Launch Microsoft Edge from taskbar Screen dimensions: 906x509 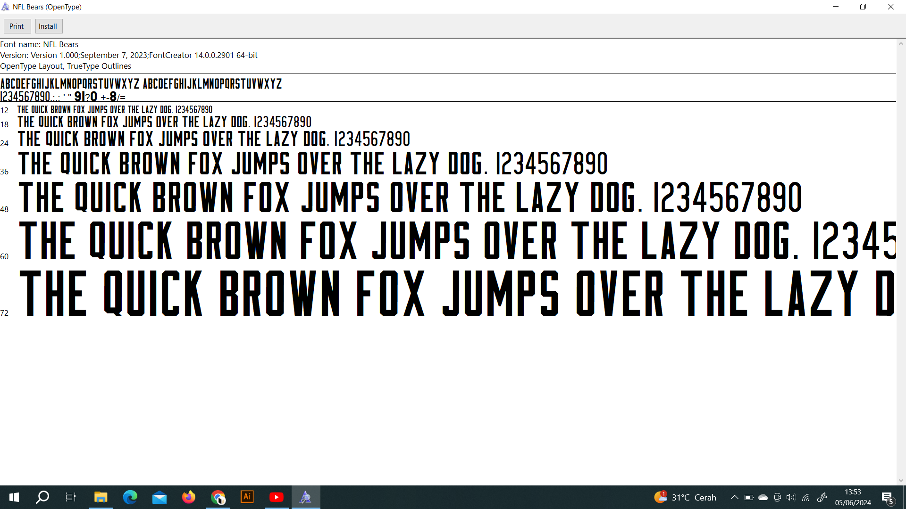[x=130, y=497]
